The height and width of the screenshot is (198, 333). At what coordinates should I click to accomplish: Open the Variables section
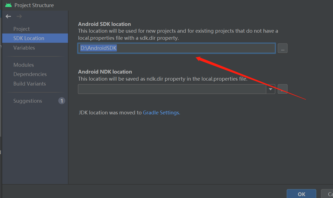pyautogui.click(x=24, y=48)
